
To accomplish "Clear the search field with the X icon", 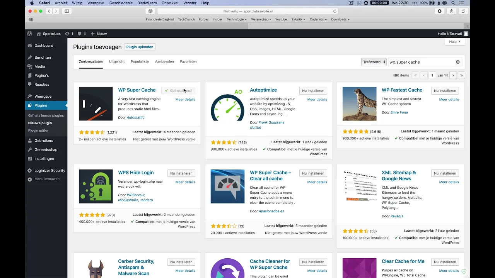I will click(458, 62).
